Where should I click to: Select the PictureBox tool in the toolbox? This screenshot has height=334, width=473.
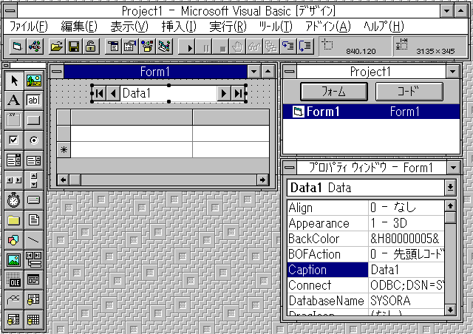tap(34, 81)
